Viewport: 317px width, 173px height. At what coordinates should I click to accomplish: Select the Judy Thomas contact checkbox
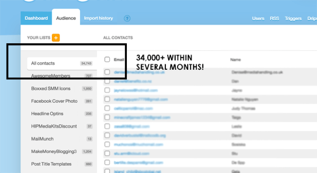(x=107, y=108)
